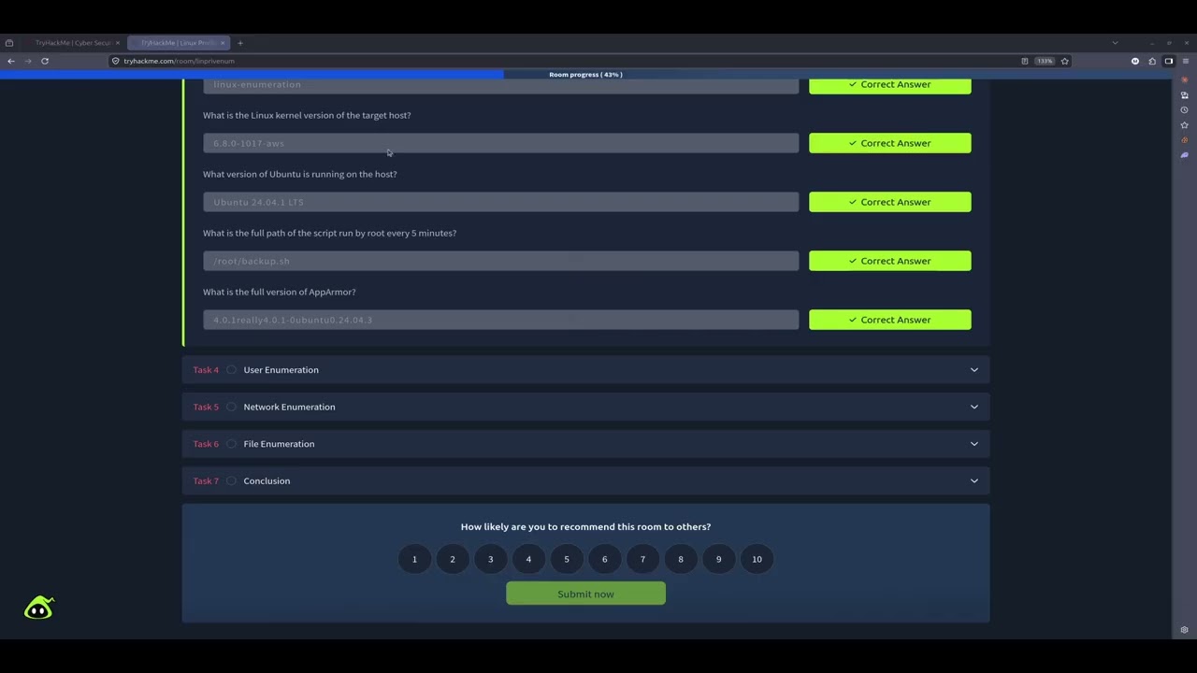Rate the room 1 out of 10

coord(414,559)
